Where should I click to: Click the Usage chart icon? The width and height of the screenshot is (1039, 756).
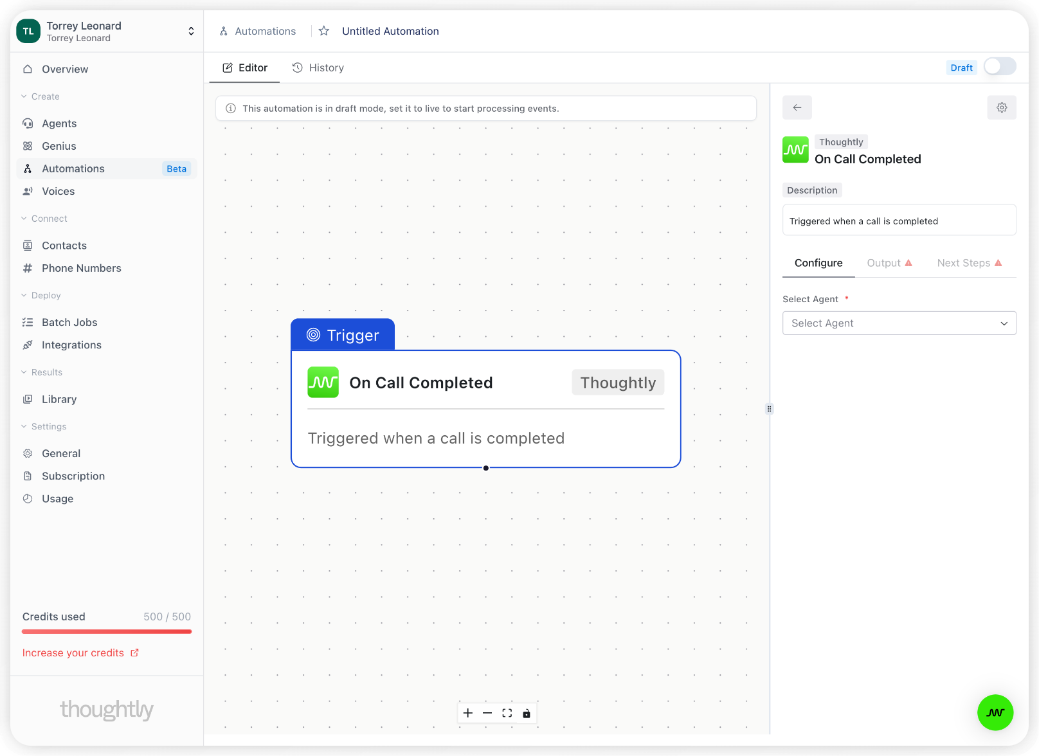[x=28, y=498]
